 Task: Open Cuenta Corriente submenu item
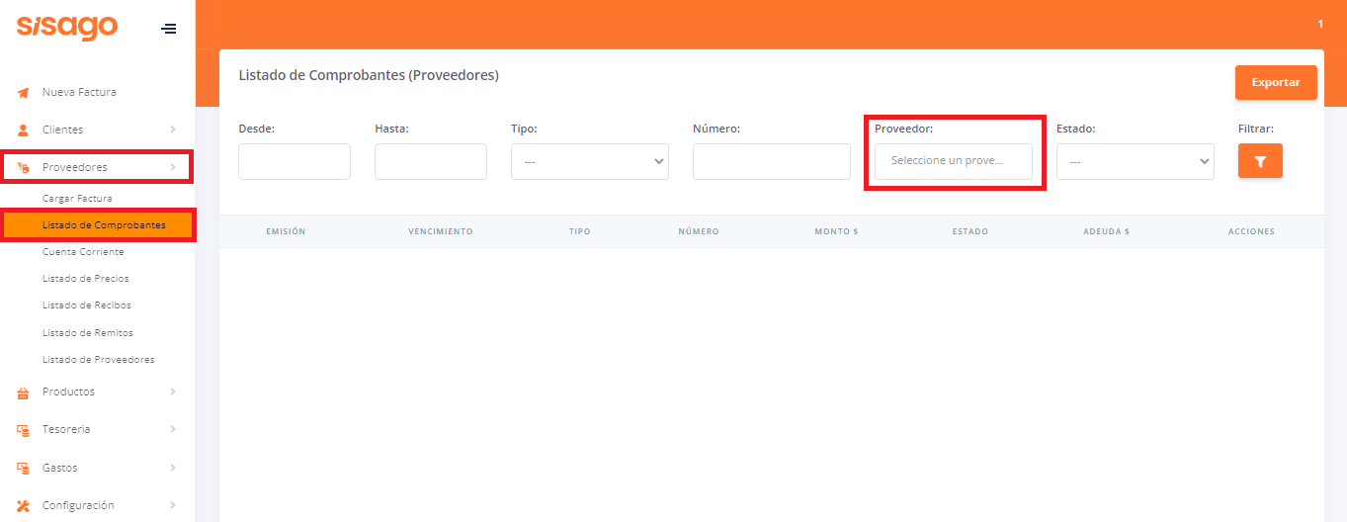pos(83,252)
